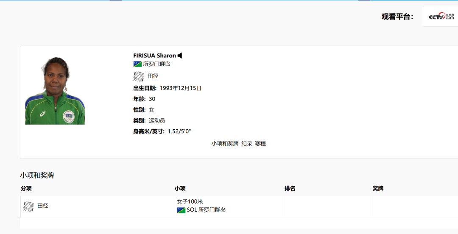Click 奖牌 column header
458x234 pixels.
(378, 189)
